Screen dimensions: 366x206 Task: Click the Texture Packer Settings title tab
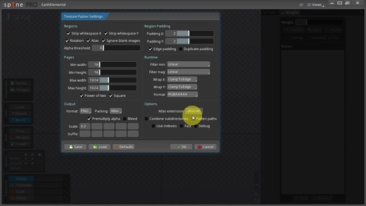pos(83,17)
